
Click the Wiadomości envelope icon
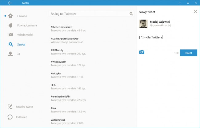tap(11, 35)
